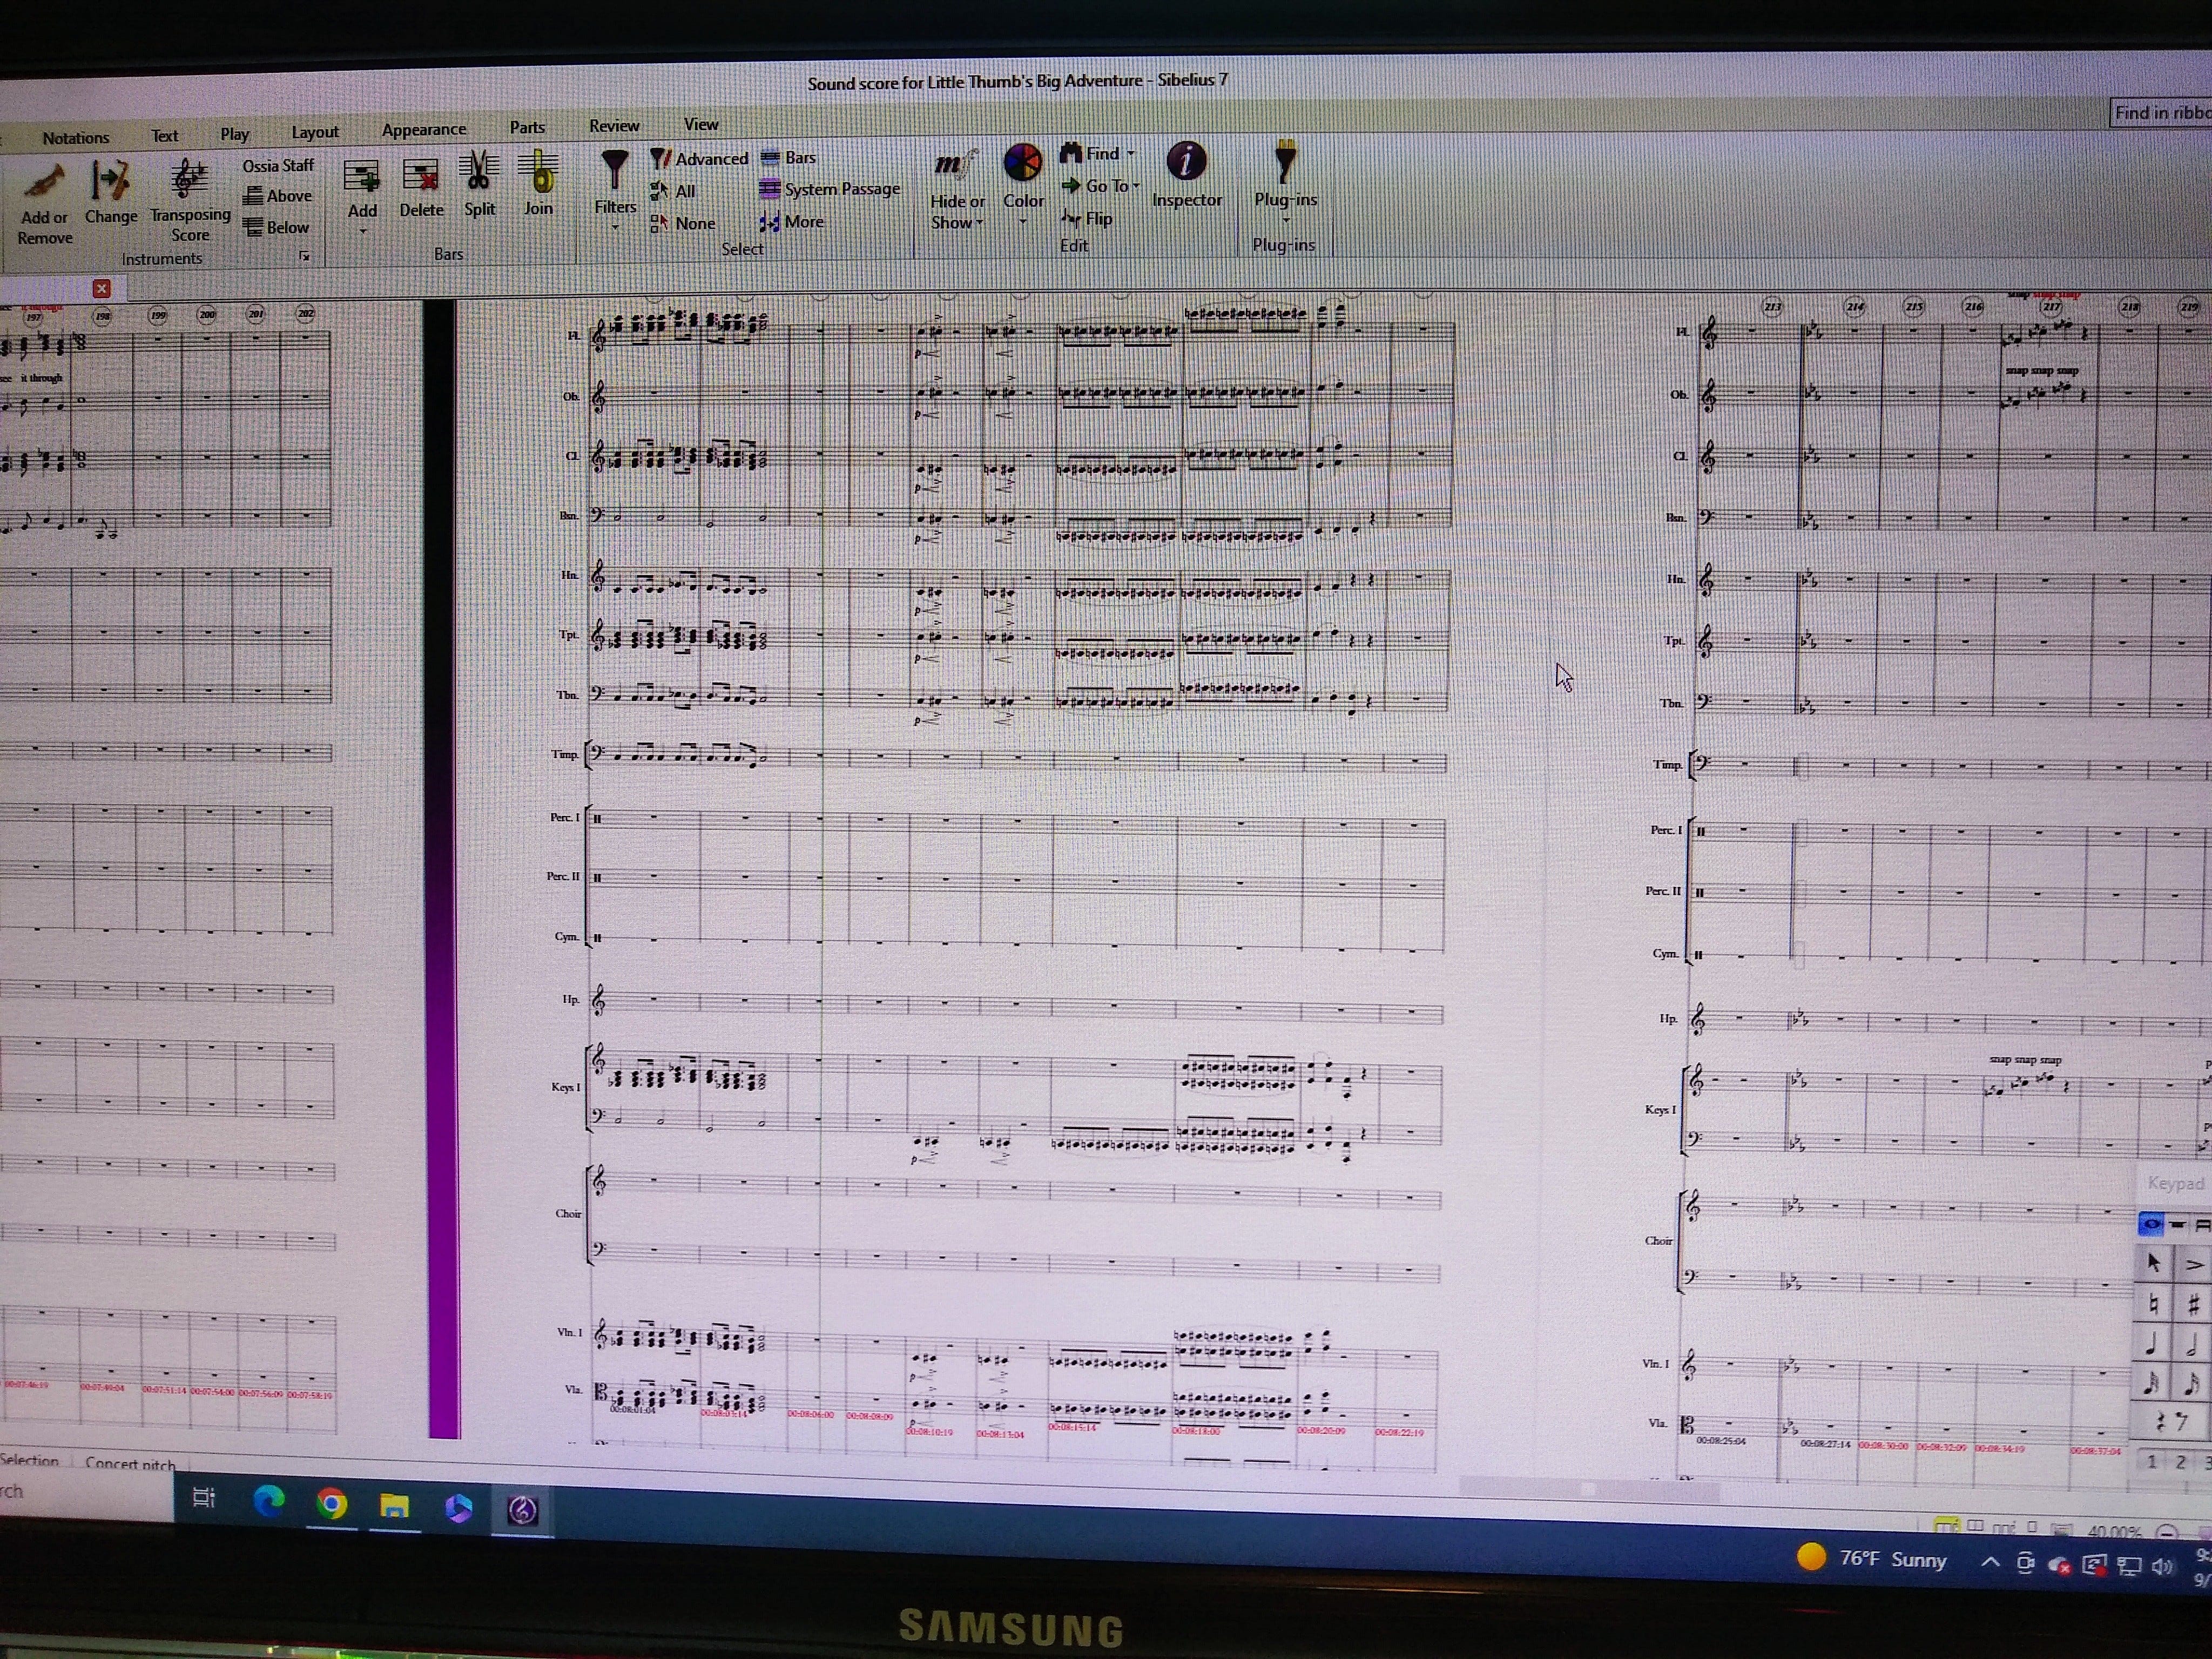
Task: Expand the Plug-ins dropdown arrow
Action: (1286, 219)
